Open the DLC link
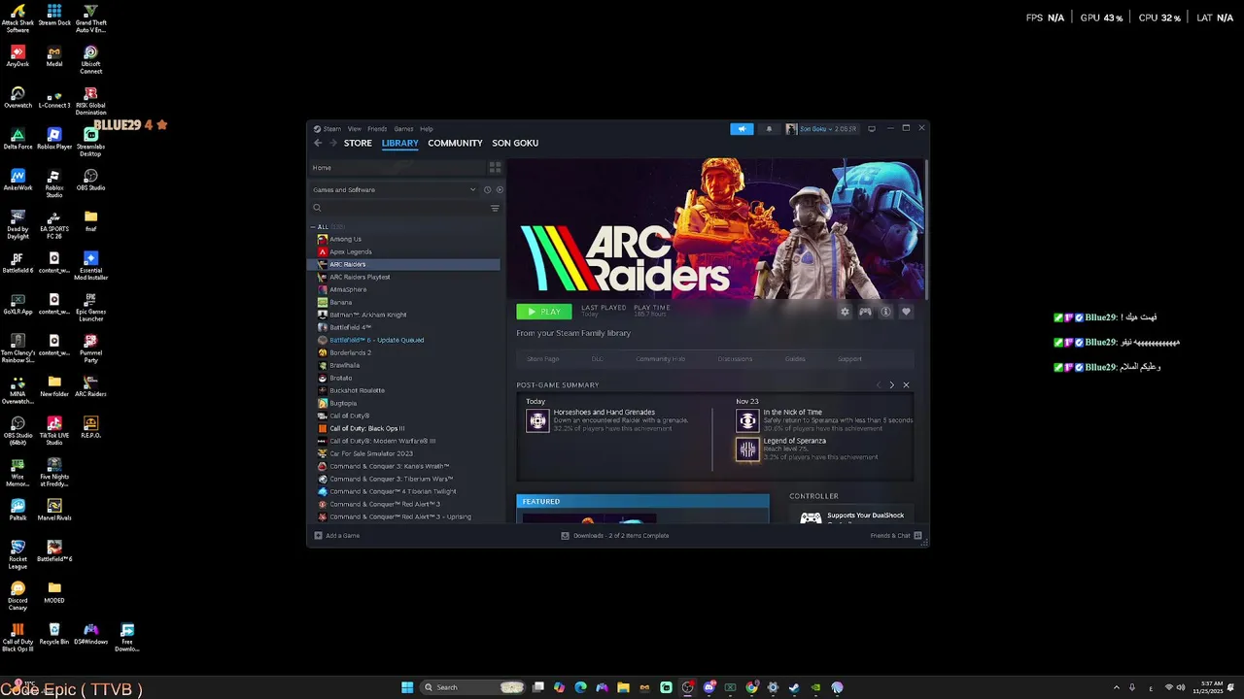Viewport: 1244px width, 699px height. 597,359
